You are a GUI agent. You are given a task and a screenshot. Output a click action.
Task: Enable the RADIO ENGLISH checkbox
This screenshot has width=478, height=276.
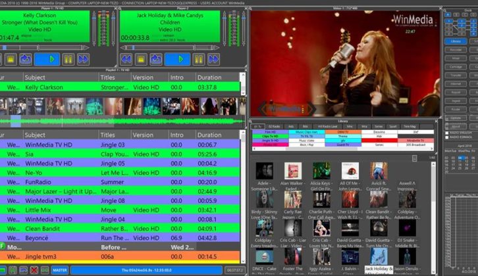click(447, 133)
